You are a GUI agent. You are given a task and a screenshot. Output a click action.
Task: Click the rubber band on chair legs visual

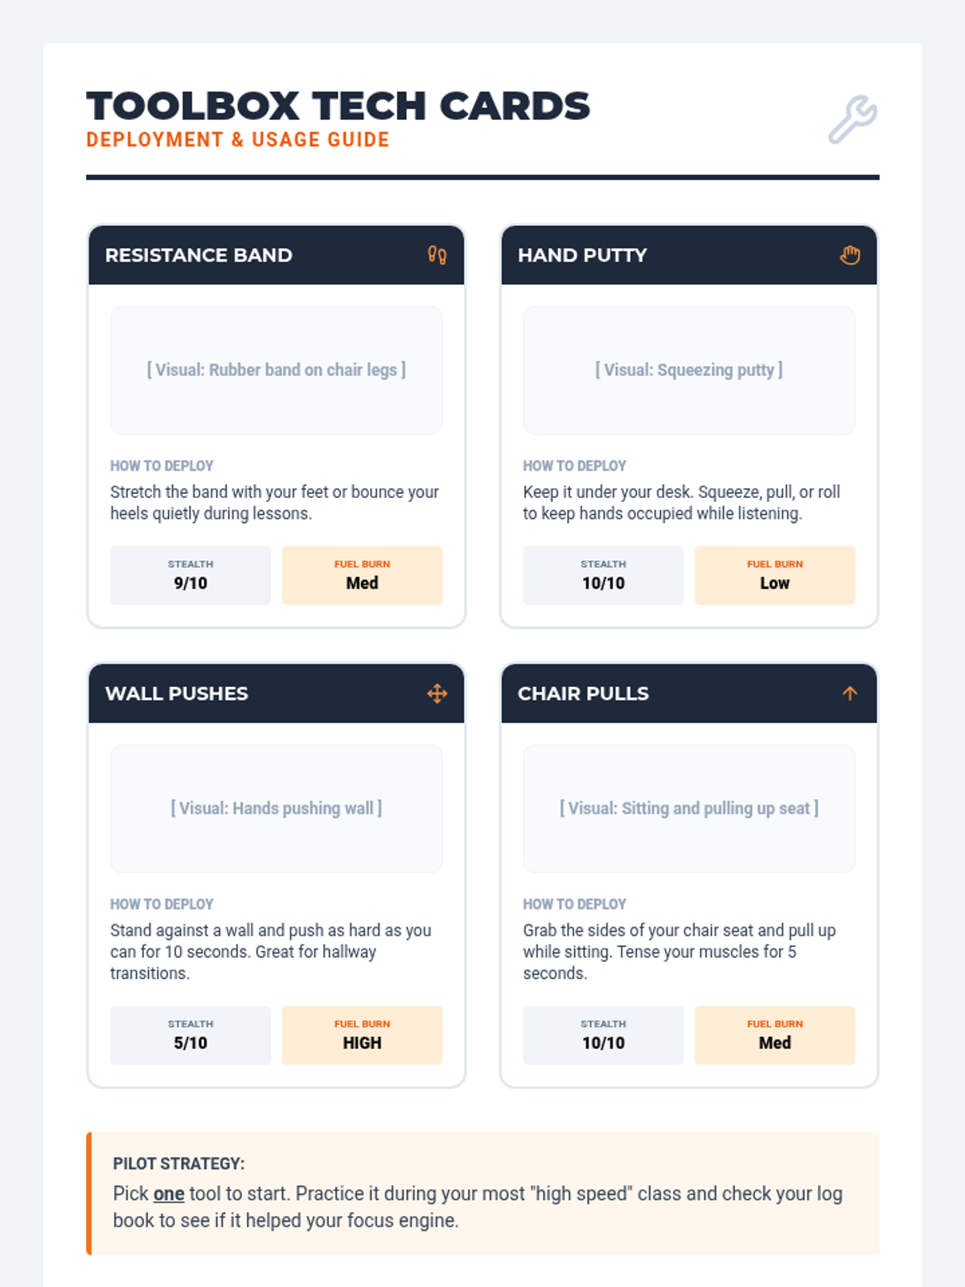click(x=276, y=370)
